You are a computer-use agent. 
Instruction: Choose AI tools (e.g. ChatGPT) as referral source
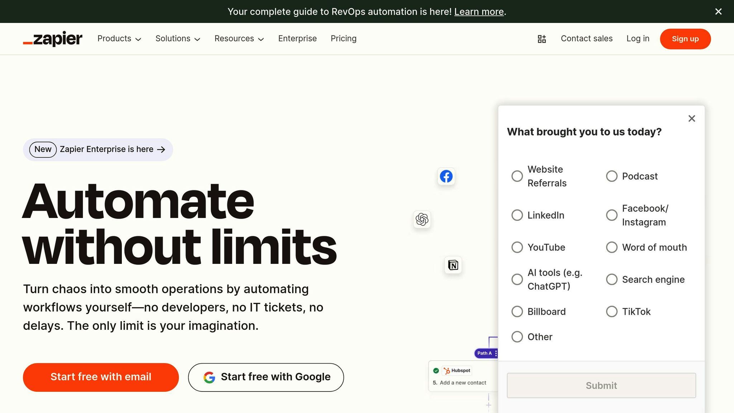[x=517, y=279]
